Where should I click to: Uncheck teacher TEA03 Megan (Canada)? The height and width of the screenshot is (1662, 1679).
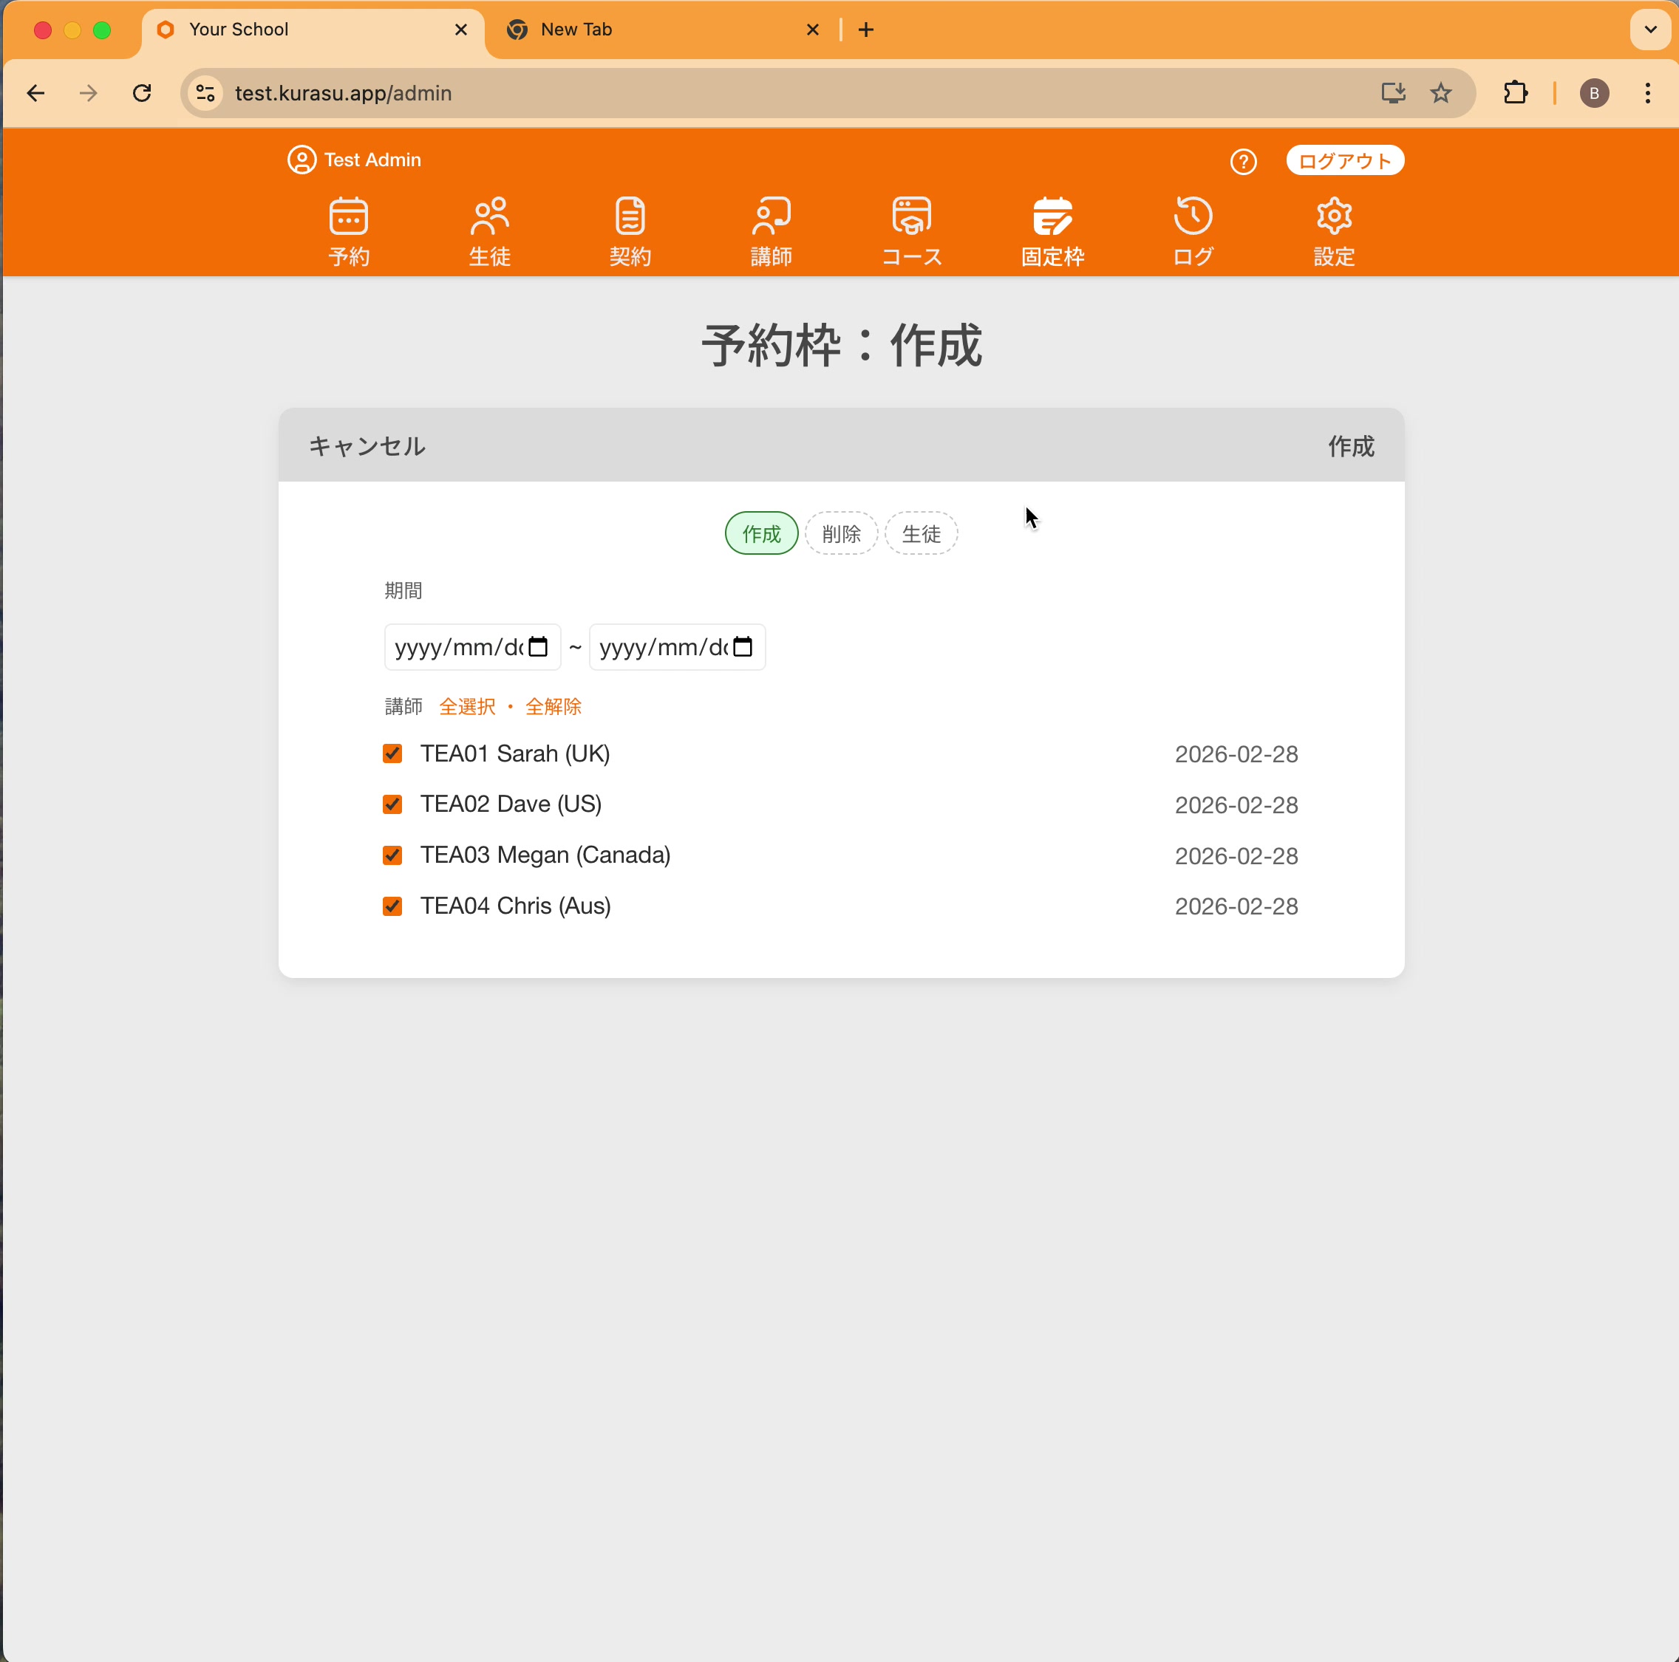tap(392, 855)
